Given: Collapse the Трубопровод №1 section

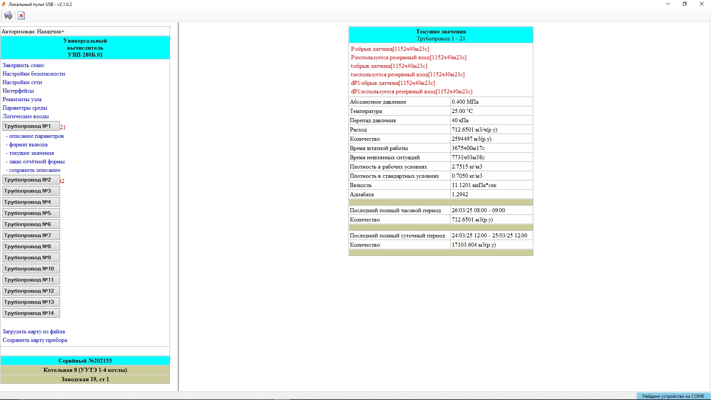Looking at the screenshot, I should point(31,126).
